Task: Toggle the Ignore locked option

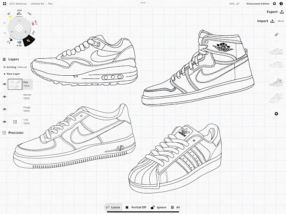Action: pos(158,207)
